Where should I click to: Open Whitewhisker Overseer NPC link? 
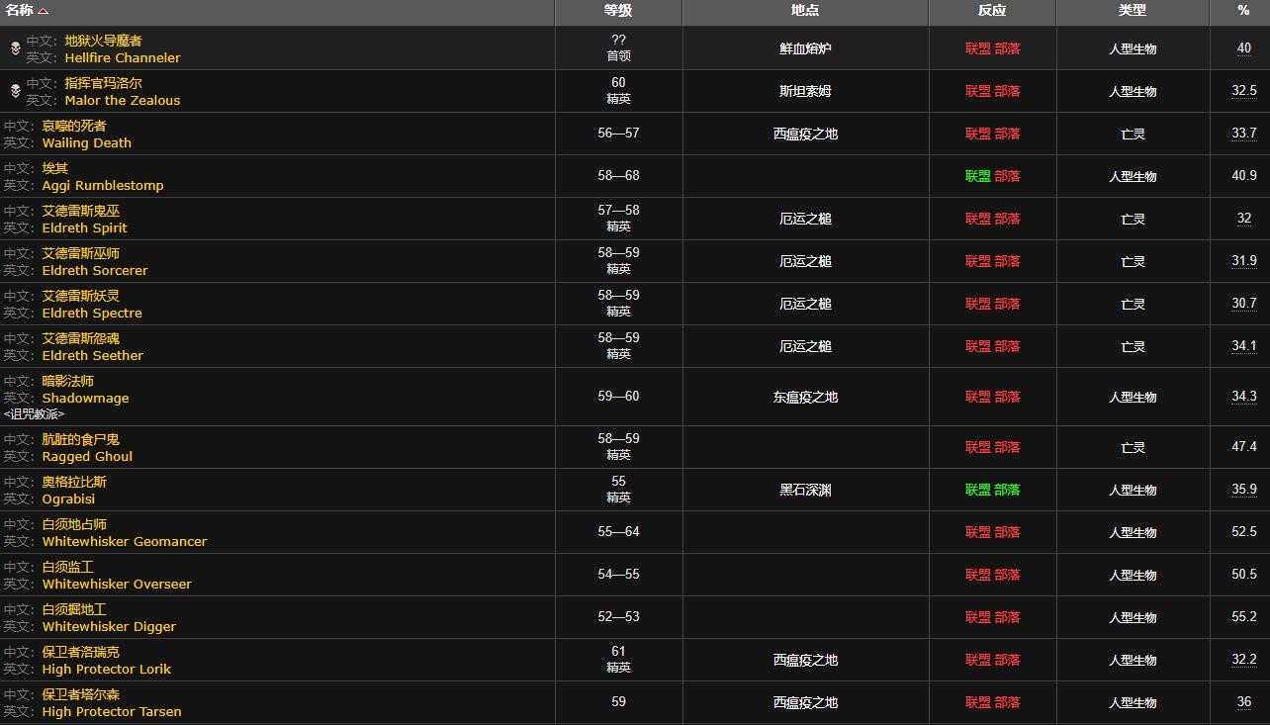117,584
